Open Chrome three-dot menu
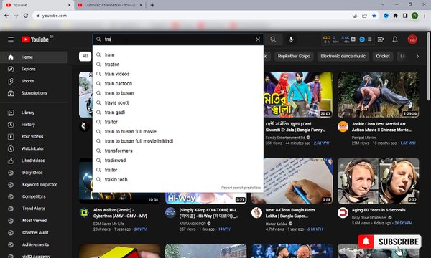 pyautogui.click(x=425, y=16)
